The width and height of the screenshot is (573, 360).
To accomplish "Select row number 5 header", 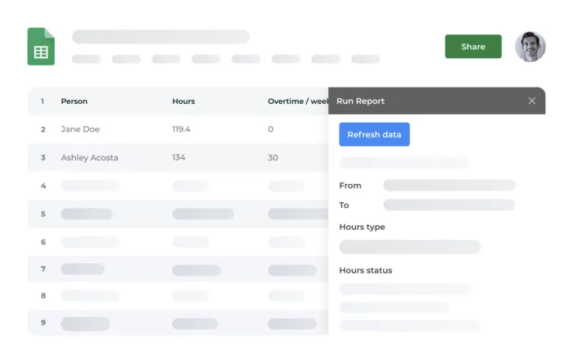I will click(43, 214).
